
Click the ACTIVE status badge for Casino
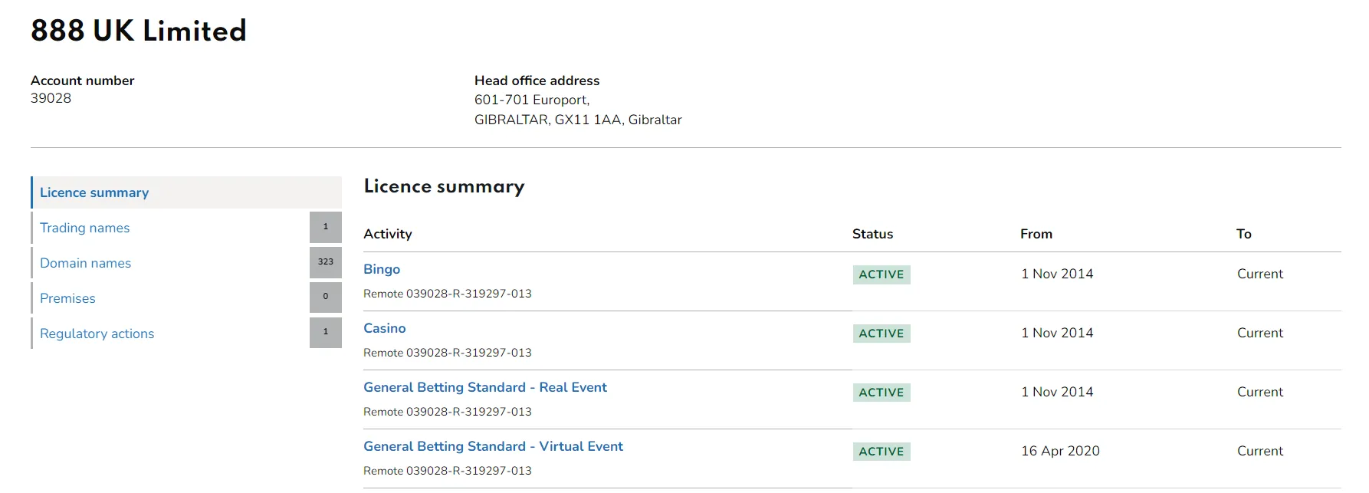coord(881,334)
